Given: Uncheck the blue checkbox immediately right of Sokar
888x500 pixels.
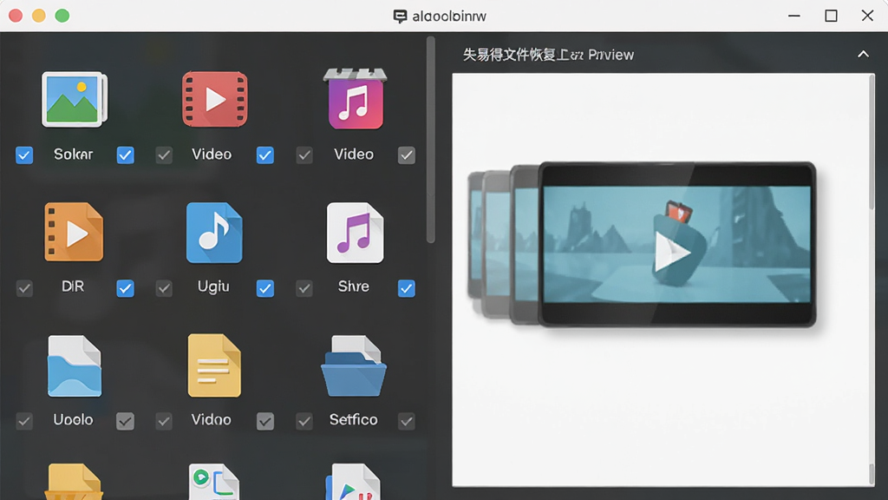Looking at the screenshot, I should pos(125,155).
